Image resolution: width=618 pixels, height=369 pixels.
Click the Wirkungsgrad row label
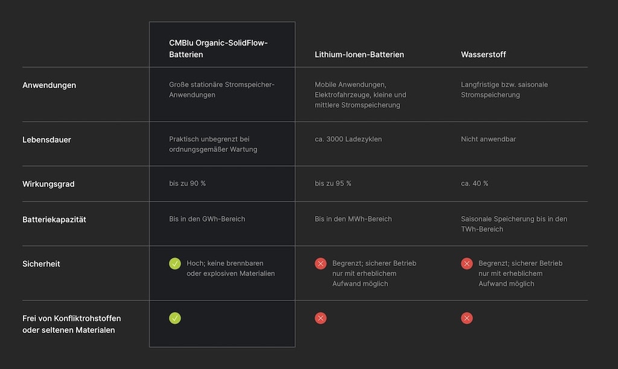click(48, 184)
